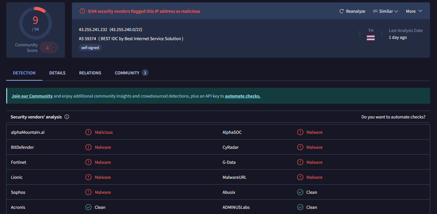437x214 pixels.
Task: Click the network range 43.255.240.0/22
Action: (x=126, y=29)
